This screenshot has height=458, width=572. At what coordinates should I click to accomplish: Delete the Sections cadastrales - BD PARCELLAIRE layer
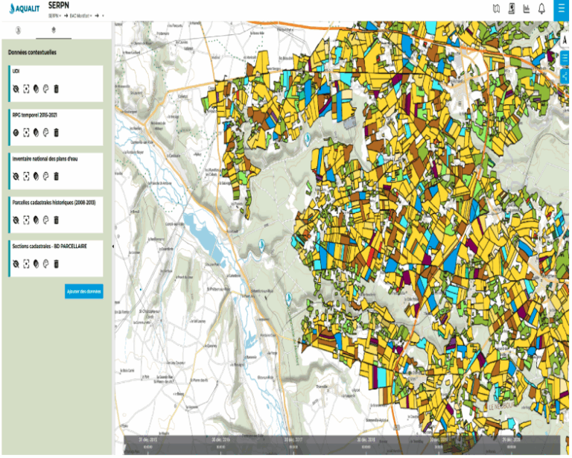pyautogui.click(x=56, y=264)
